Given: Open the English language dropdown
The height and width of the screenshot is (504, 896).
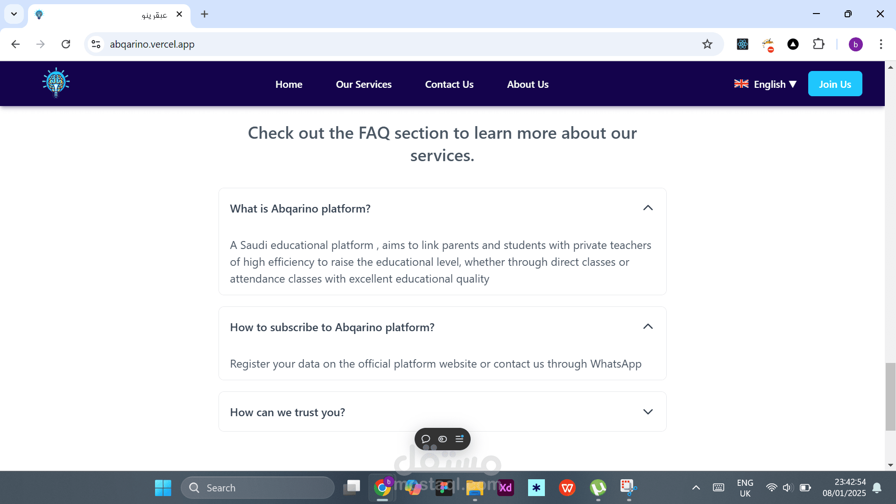Looking at the screenshot, I should [x=765, y=84].
